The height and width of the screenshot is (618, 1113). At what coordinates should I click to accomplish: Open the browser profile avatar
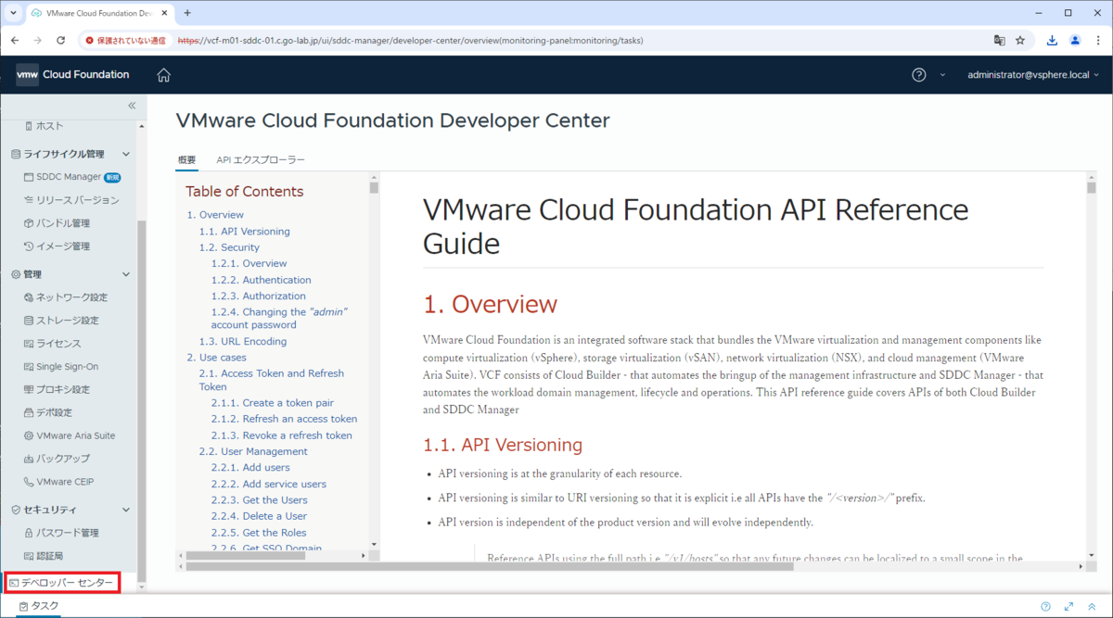tap(1075, 41)
